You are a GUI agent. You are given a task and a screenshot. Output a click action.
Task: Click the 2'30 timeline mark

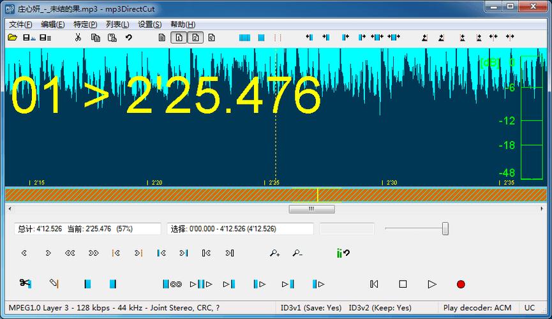(x=390, y=182)
